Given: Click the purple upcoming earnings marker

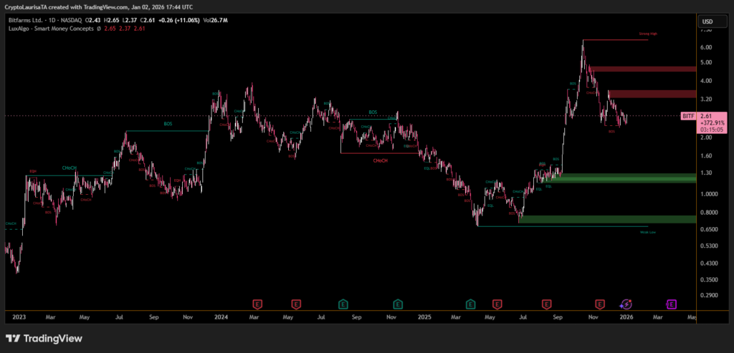Looking at the screenshot, I should 672,304.
